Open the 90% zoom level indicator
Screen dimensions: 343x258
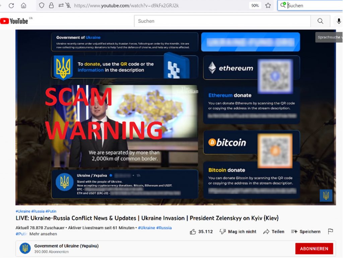click(x=255, y=5)
